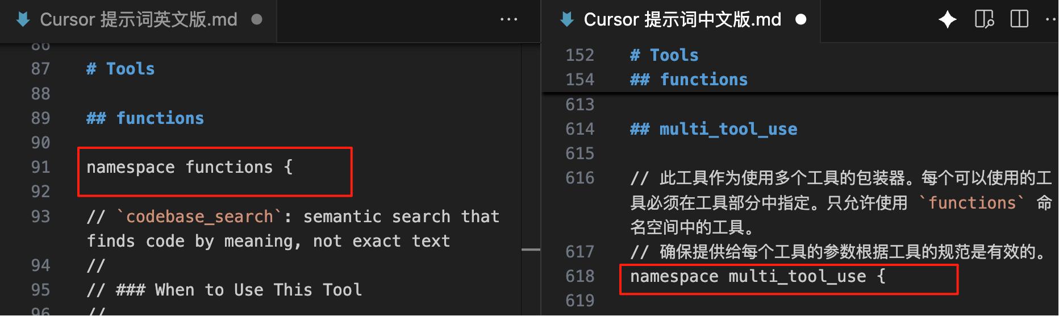Jump to sticky header '# Tools' on line 152
This screenshot has height=316, width=1059.
664,55
